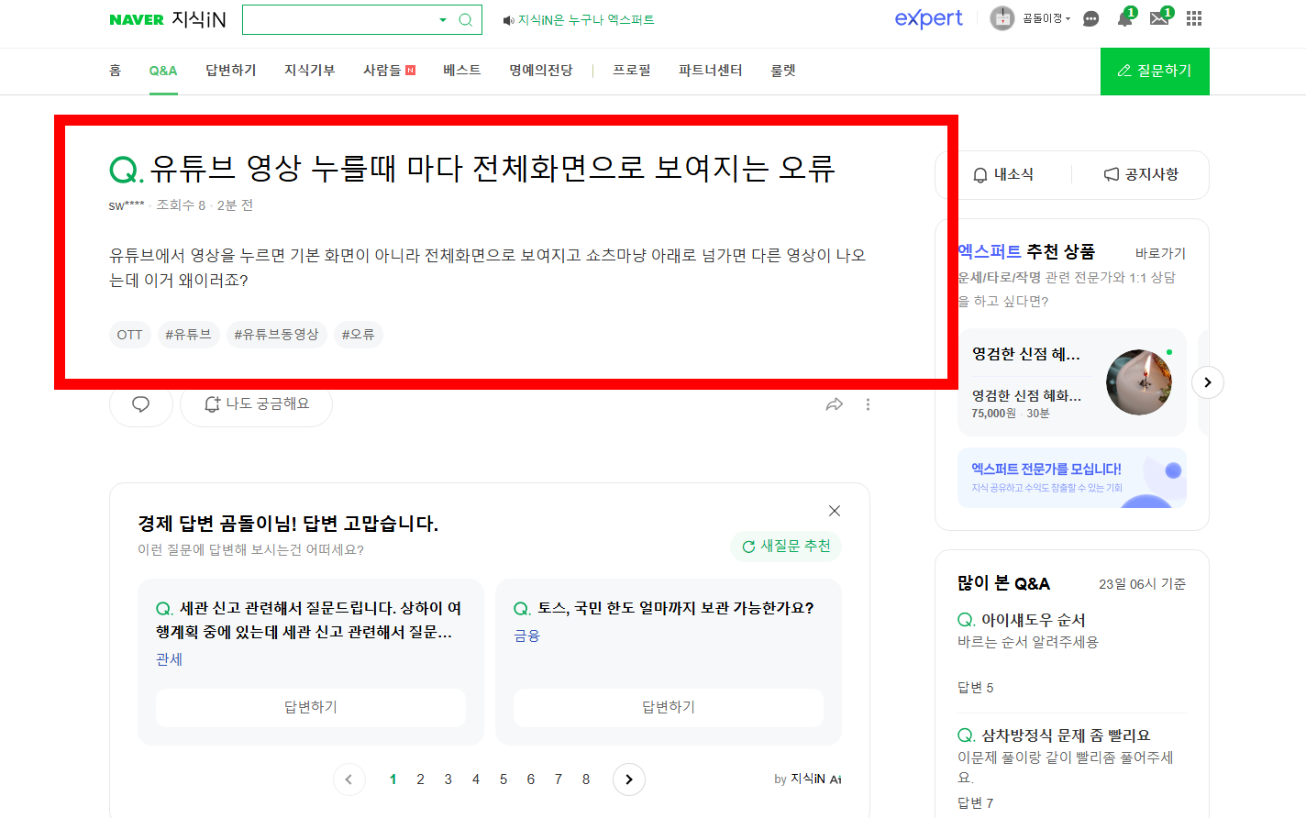The width and height of the screenshot is (1306, 818).
Task: Click the 나도 궁금해요 button
Action: click(x=256, y=404)
